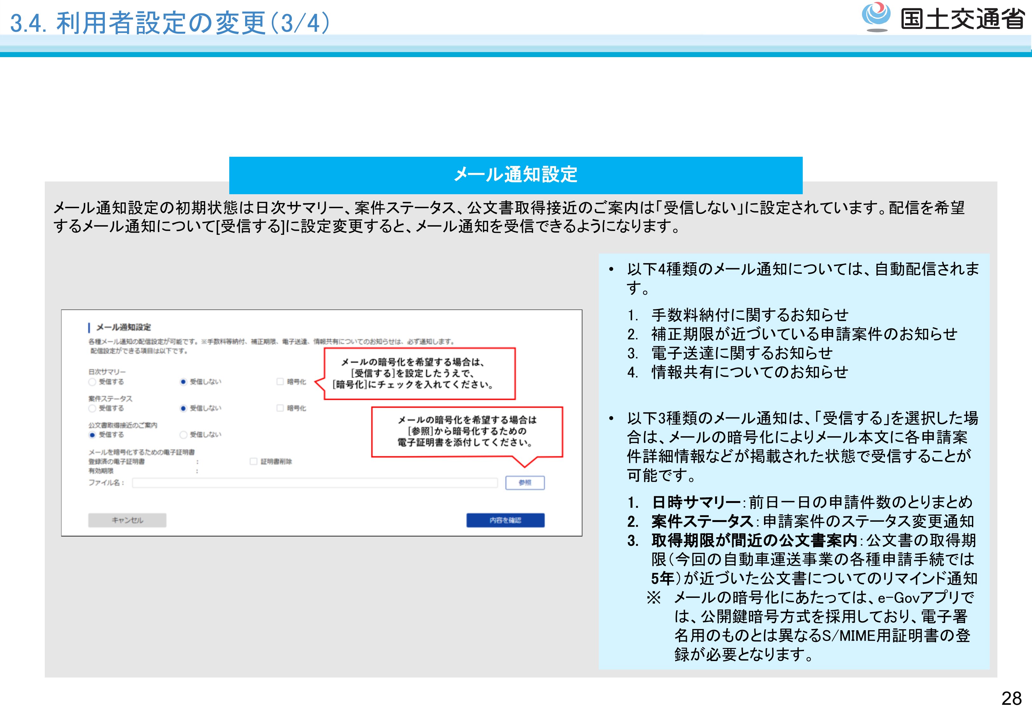The width and height of the screenshot is (1032, 714).
Task: Check 暗号化 box for 案件ステータス
Action: pyautogui.click(x=280, y=408)
